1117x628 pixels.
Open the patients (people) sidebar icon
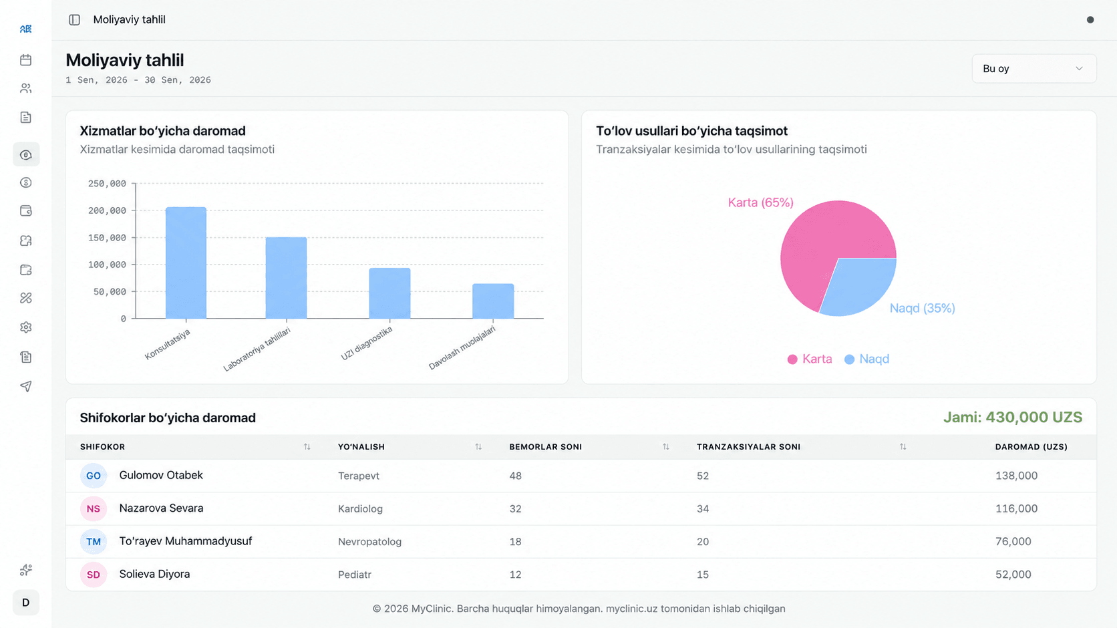[25, 88]
